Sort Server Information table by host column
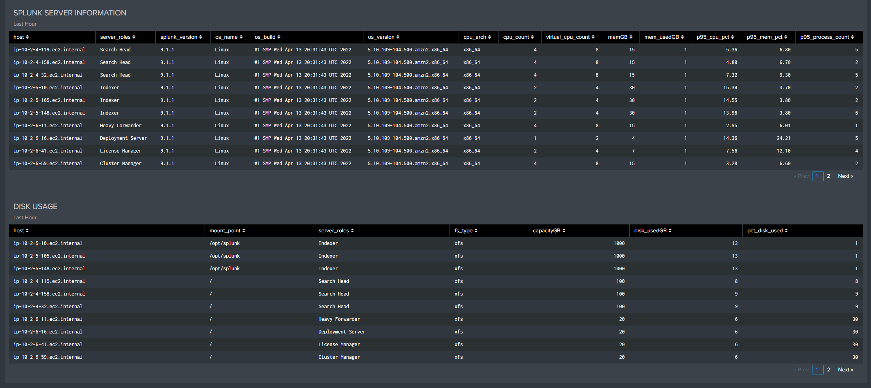 tap(21, 37)
